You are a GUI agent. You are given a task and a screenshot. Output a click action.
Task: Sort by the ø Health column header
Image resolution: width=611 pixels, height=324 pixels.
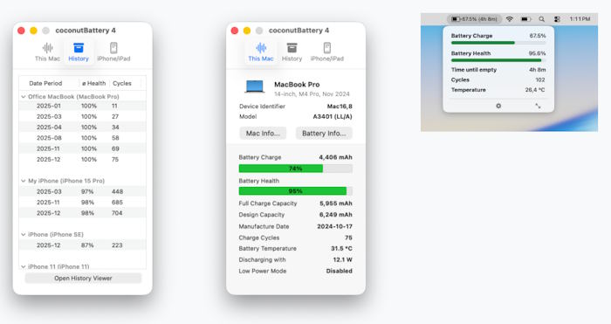click(94, 84)
